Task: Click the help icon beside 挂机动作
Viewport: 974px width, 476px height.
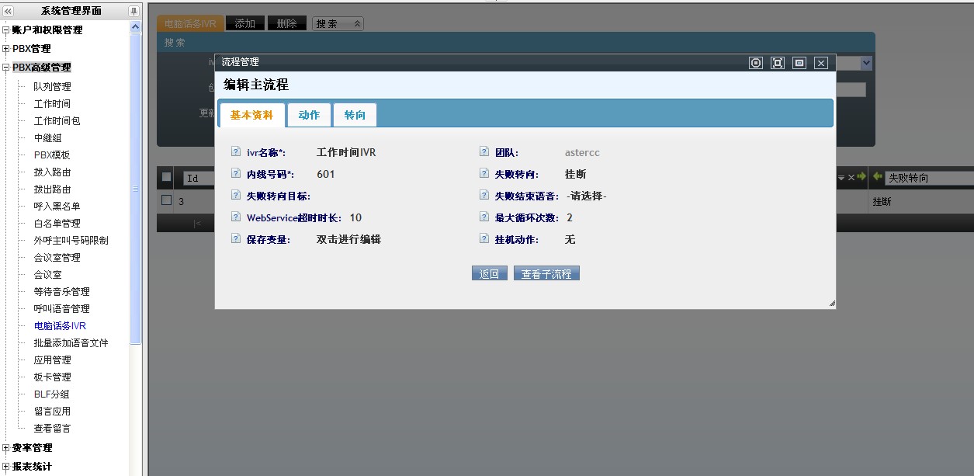Action: pos(484,240)
